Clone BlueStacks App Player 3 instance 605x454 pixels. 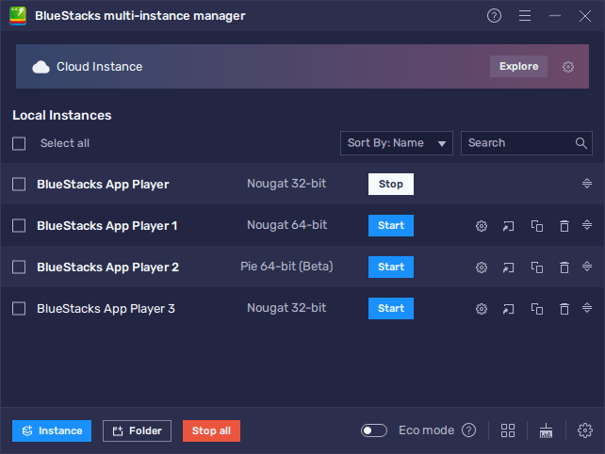pyautogui.click(x=537, y=309)
